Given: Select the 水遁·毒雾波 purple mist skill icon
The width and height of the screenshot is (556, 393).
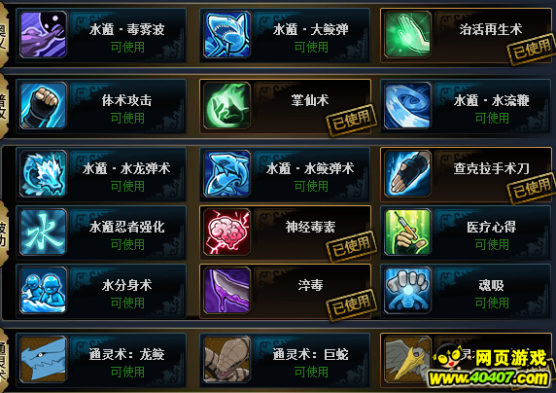Looking at the screenshot, I should [44, 34].
